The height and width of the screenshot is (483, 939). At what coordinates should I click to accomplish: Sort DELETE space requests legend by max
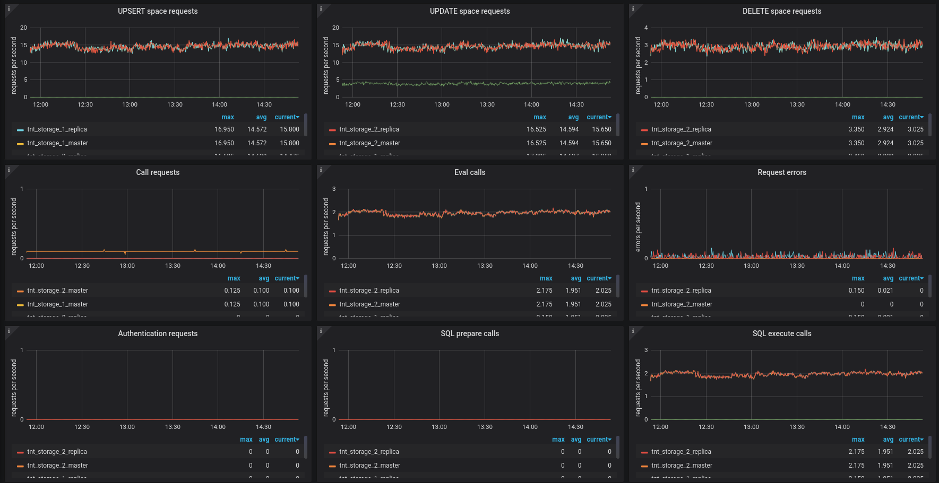858,117
